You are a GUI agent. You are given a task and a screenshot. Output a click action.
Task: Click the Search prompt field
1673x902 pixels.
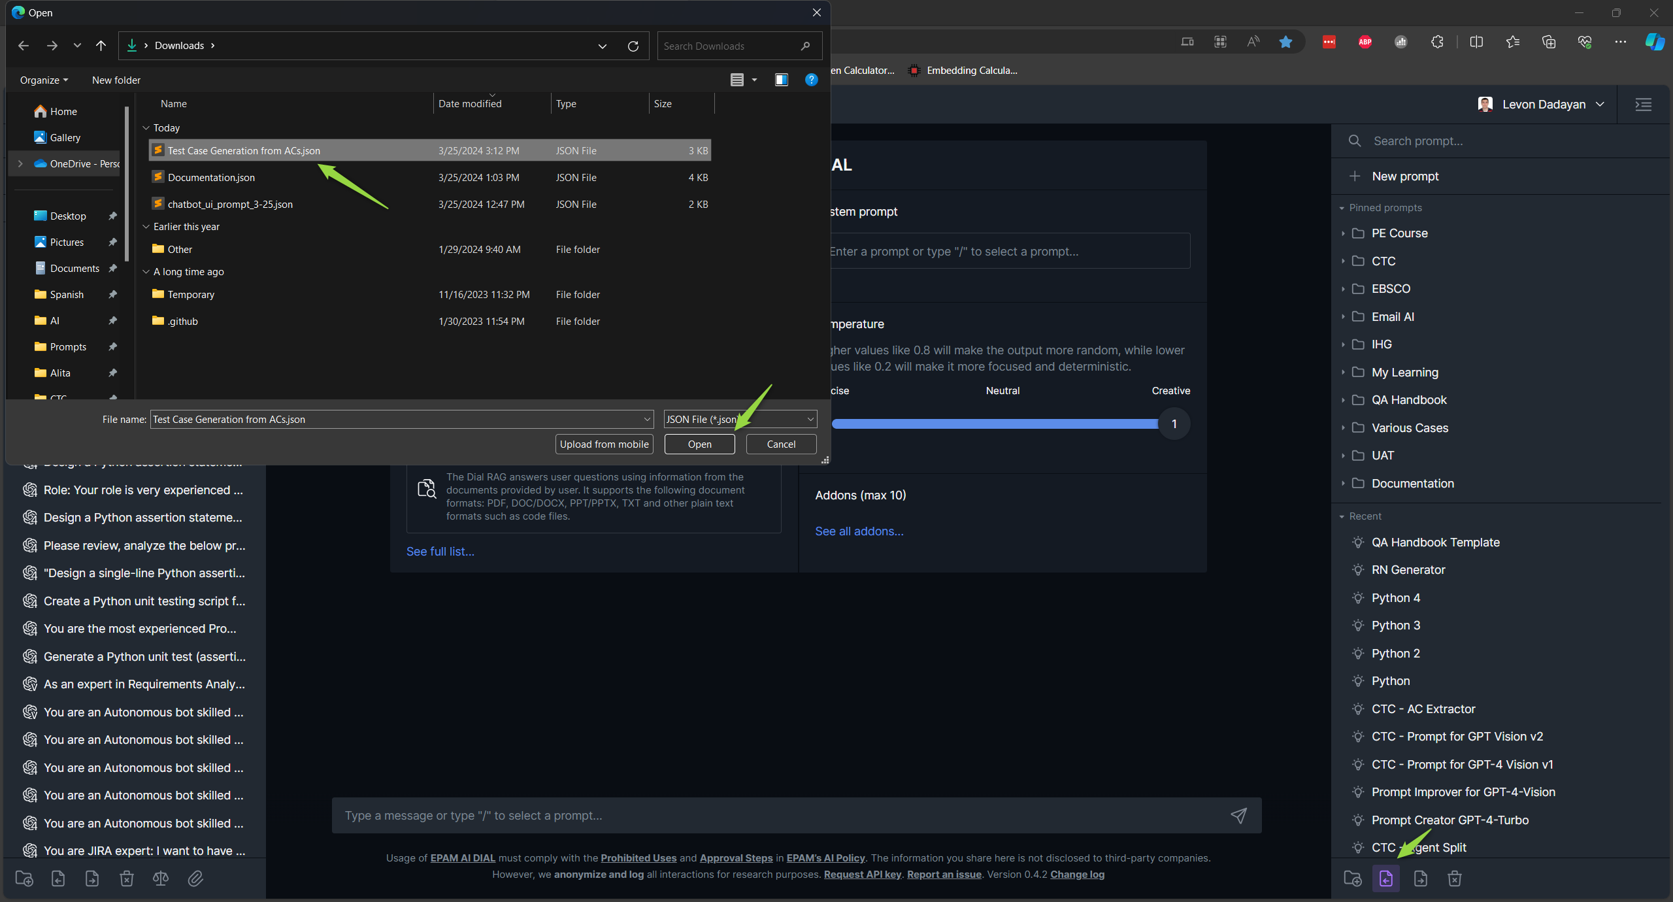[x=1500, y=141]
